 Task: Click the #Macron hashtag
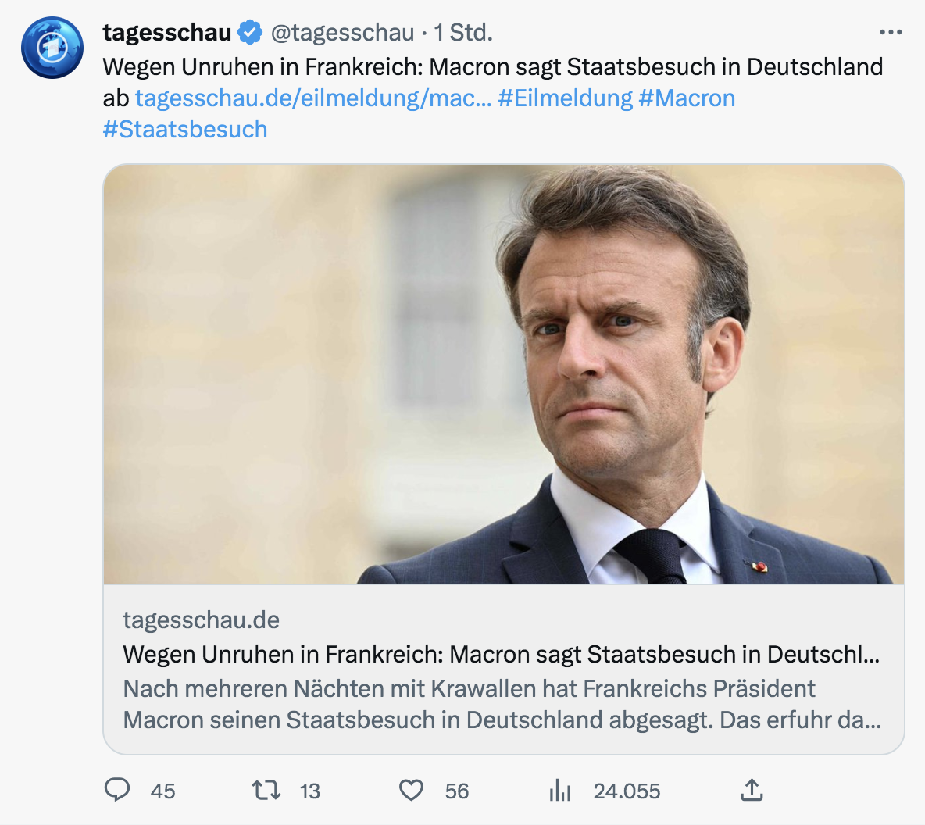pyautogui.click(x=687, y=98)
